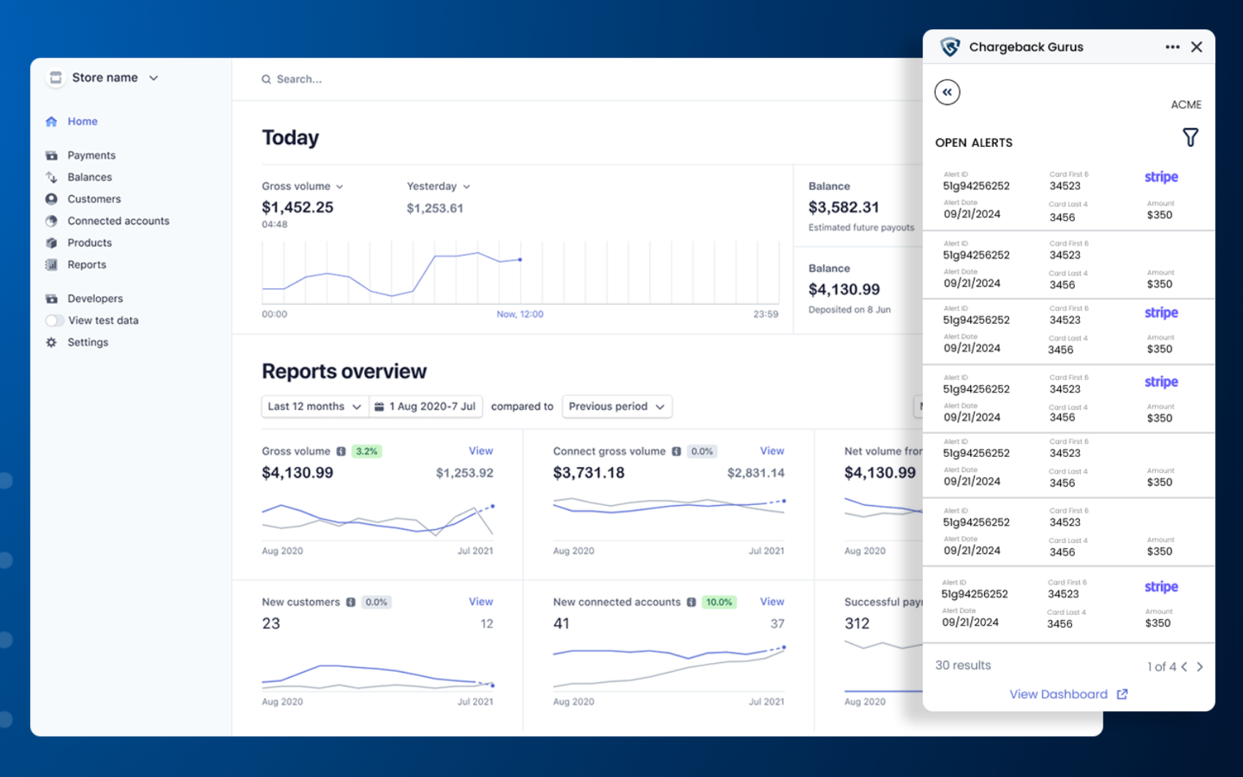Select the Payments icon in the sidebar
The height and width of the screenshot is (777, 1243).
pyautogui.click(x=51, y=155)
